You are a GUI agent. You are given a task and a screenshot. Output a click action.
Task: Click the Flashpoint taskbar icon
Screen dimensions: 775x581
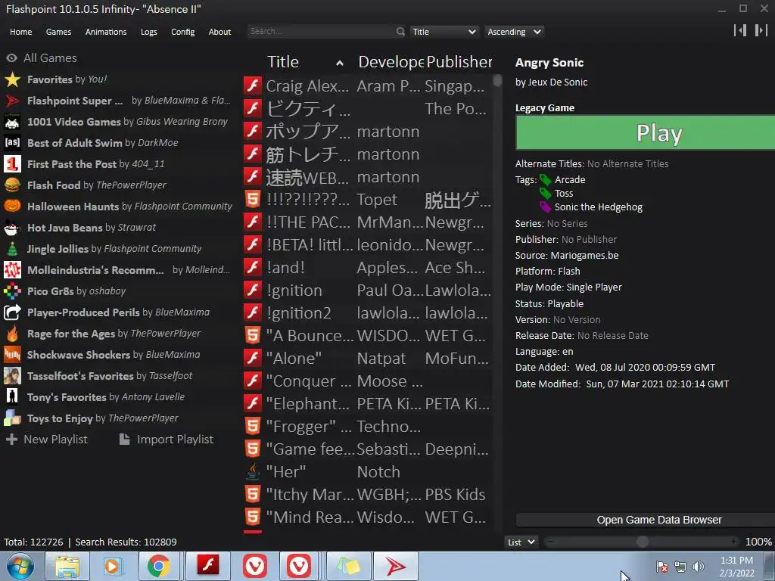pyautogui.click(x=395, y=566)
